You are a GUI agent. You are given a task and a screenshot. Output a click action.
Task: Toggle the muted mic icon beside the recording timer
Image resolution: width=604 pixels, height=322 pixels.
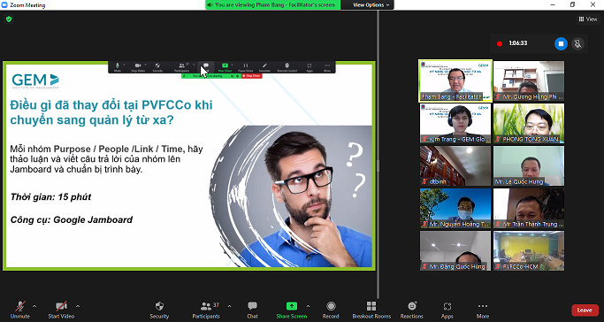(577, 43)
